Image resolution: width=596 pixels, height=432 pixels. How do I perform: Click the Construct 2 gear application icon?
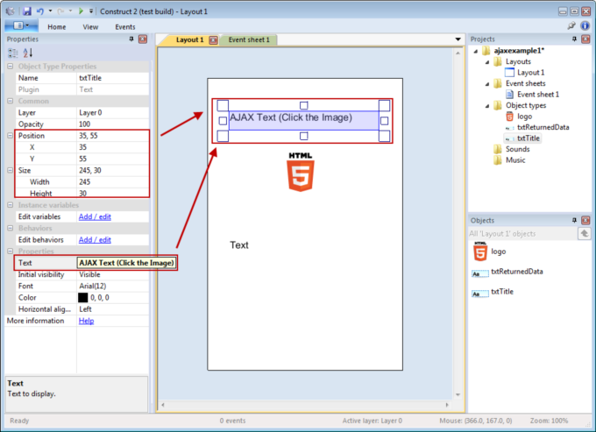pos(10,11)
